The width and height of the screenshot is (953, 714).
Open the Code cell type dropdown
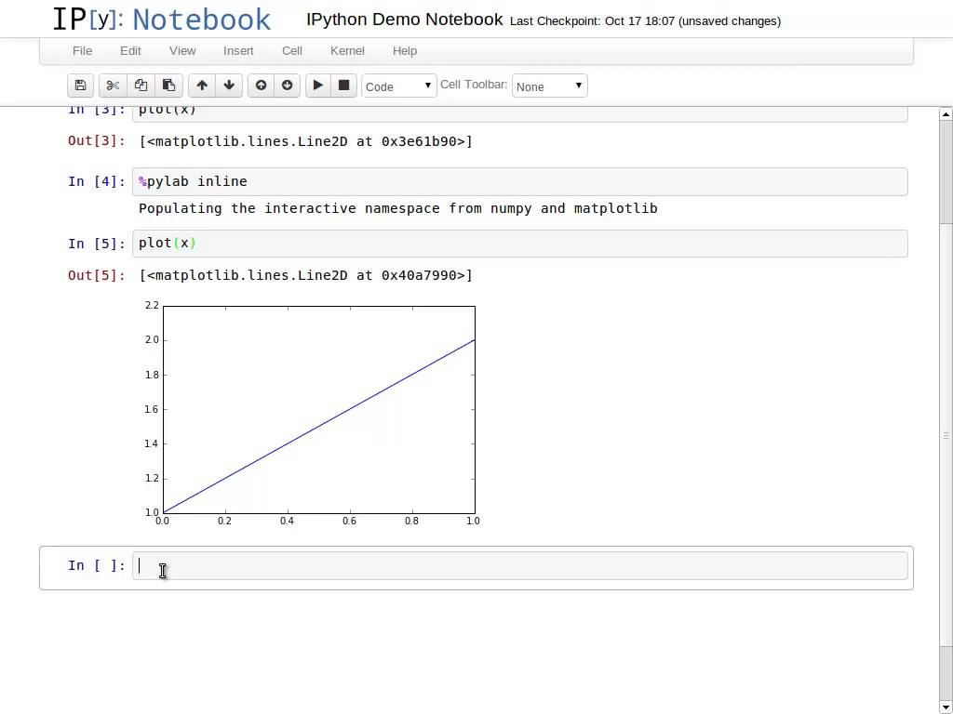(398, 86)
